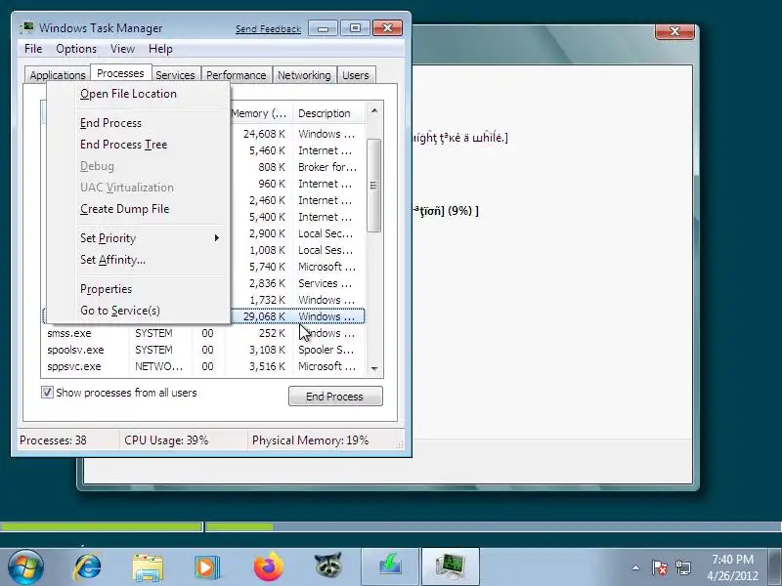Open the Start menu orb

[x=25, y=567]
